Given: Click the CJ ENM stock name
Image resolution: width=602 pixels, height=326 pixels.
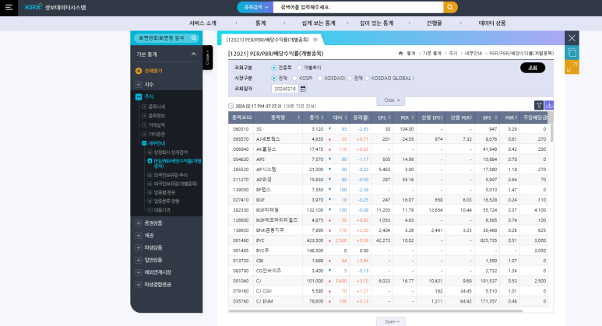Looking at the screenshot, I should tap(264, 301).
